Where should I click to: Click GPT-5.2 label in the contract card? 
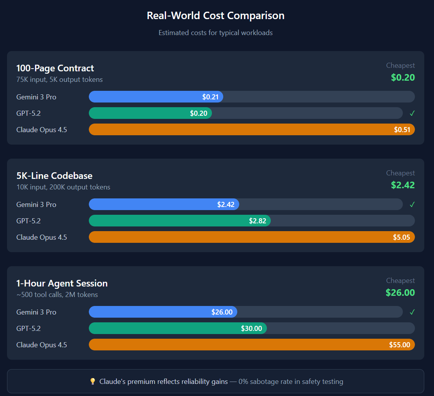pyautogui.click(x=28, y=113)
